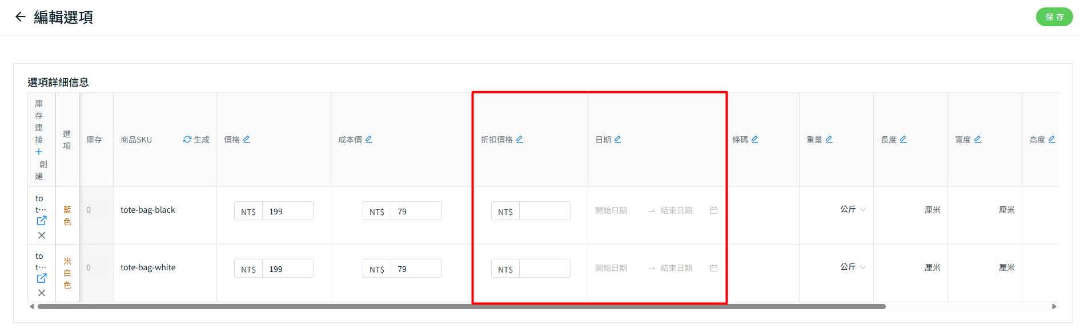Open the 公斤 weight unit dropdown in tote-bag-white row
Image resolution: width=1080 pixels, height=329 pixels.
point(853,267)
